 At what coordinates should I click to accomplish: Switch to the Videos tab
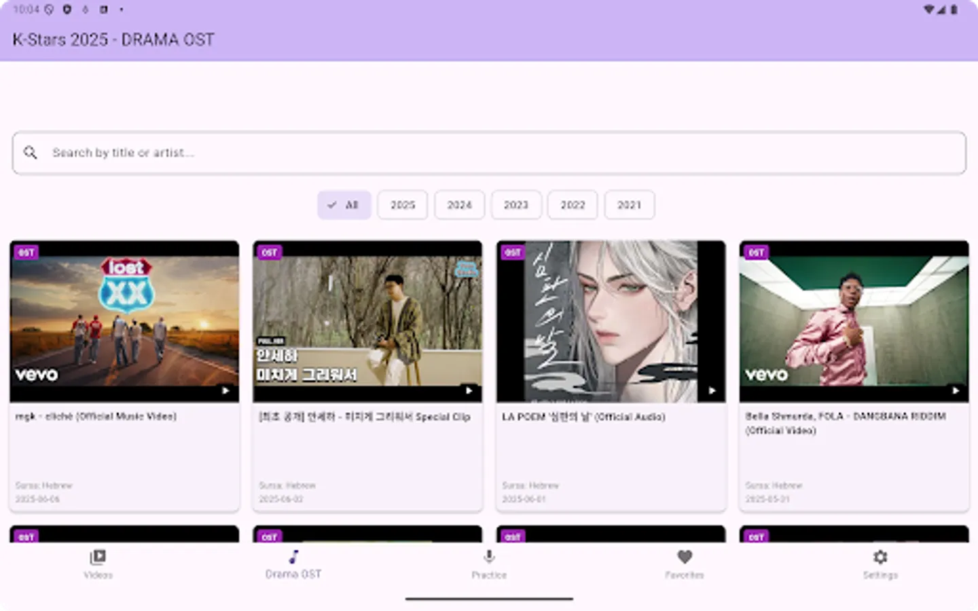coord(98,565)
